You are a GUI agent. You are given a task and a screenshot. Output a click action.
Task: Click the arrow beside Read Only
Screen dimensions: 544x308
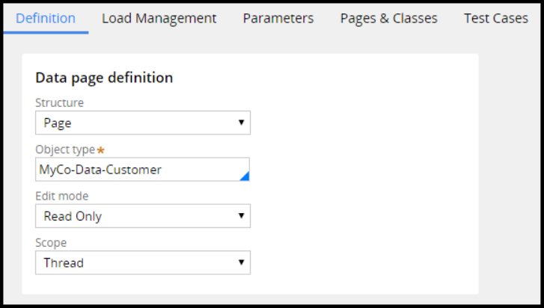tap(241, 216)
